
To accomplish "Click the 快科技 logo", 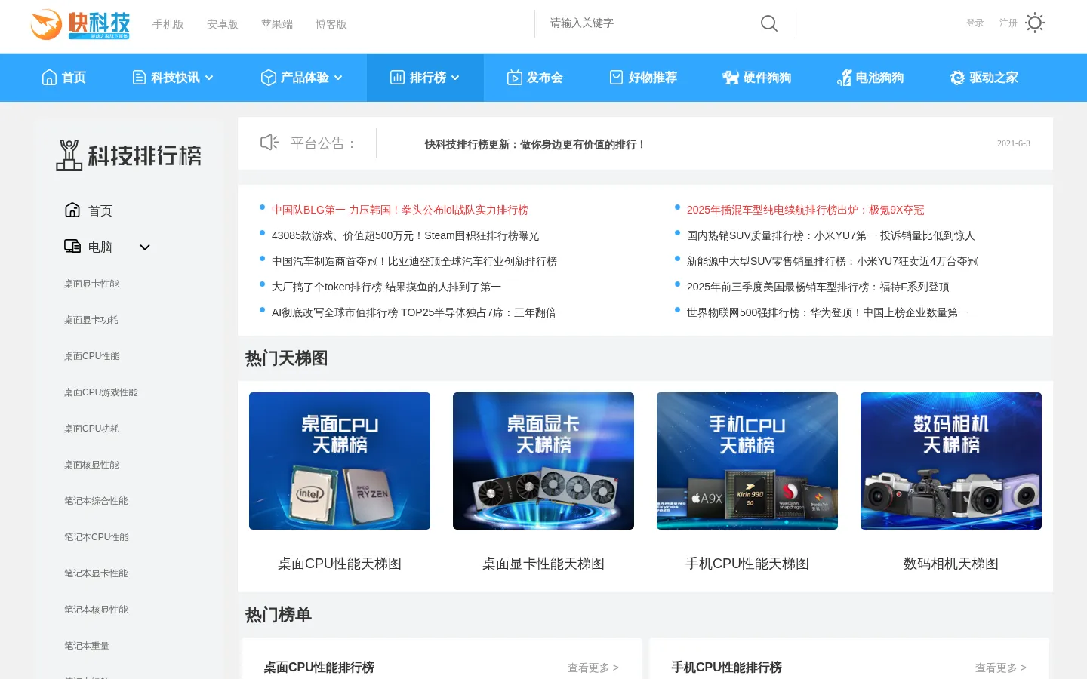I will pyautogui.click(x=80, y=25).
